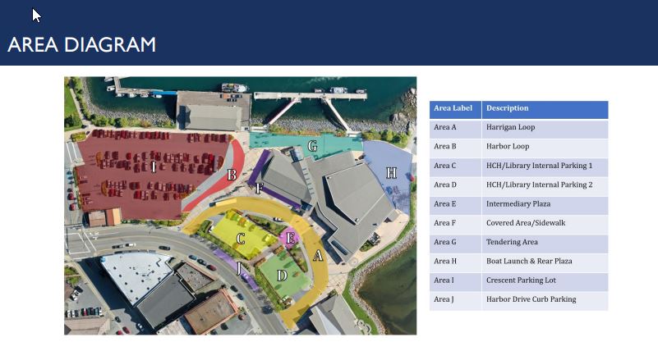Click the pink E circle marker
This screenshot has width=658, height=351.
(x=289, y=238)
